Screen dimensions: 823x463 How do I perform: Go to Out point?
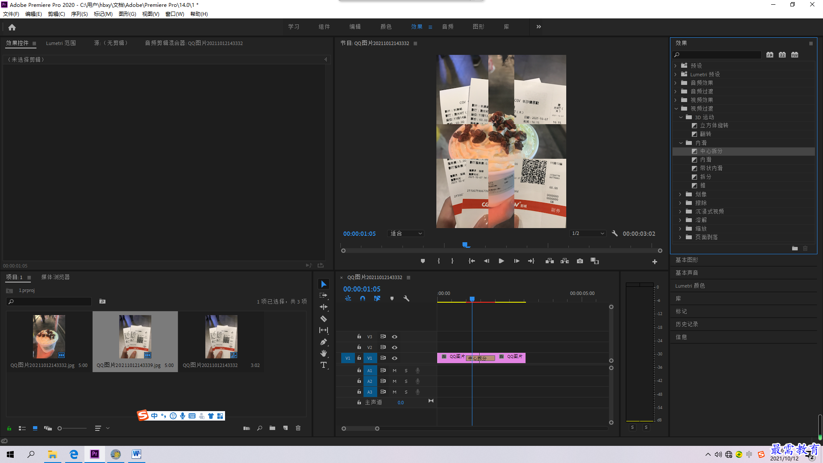(x=531, y=261)
